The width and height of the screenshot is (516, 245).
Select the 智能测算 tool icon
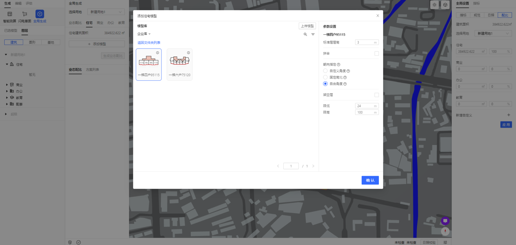pos(10,14)
